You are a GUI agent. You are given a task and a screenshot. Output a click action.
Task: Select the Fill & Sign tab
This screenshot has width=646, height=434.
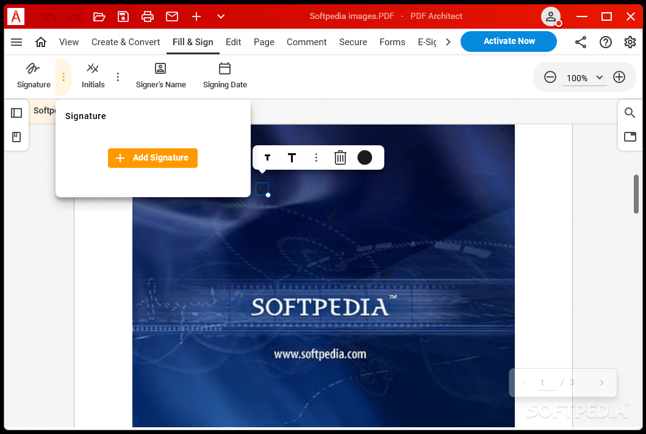tap(193, 42)
